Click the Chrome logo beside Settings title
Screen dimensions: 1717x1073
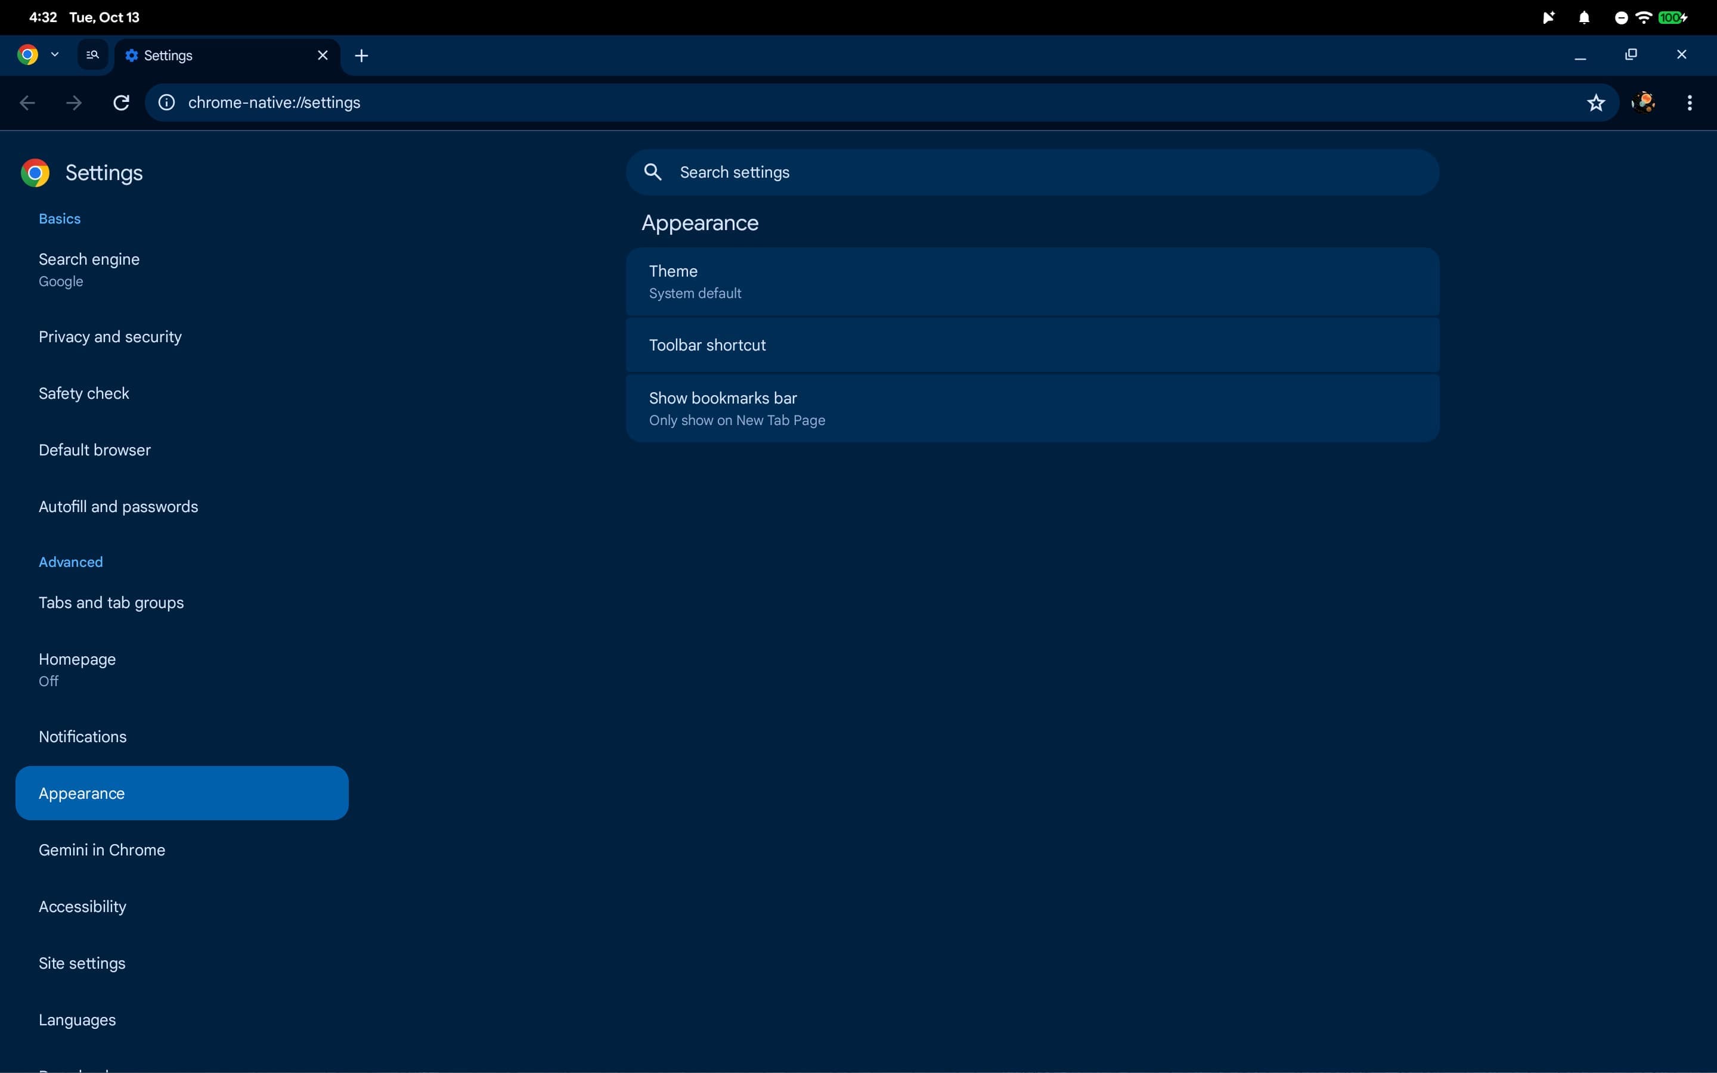(35, 173)
